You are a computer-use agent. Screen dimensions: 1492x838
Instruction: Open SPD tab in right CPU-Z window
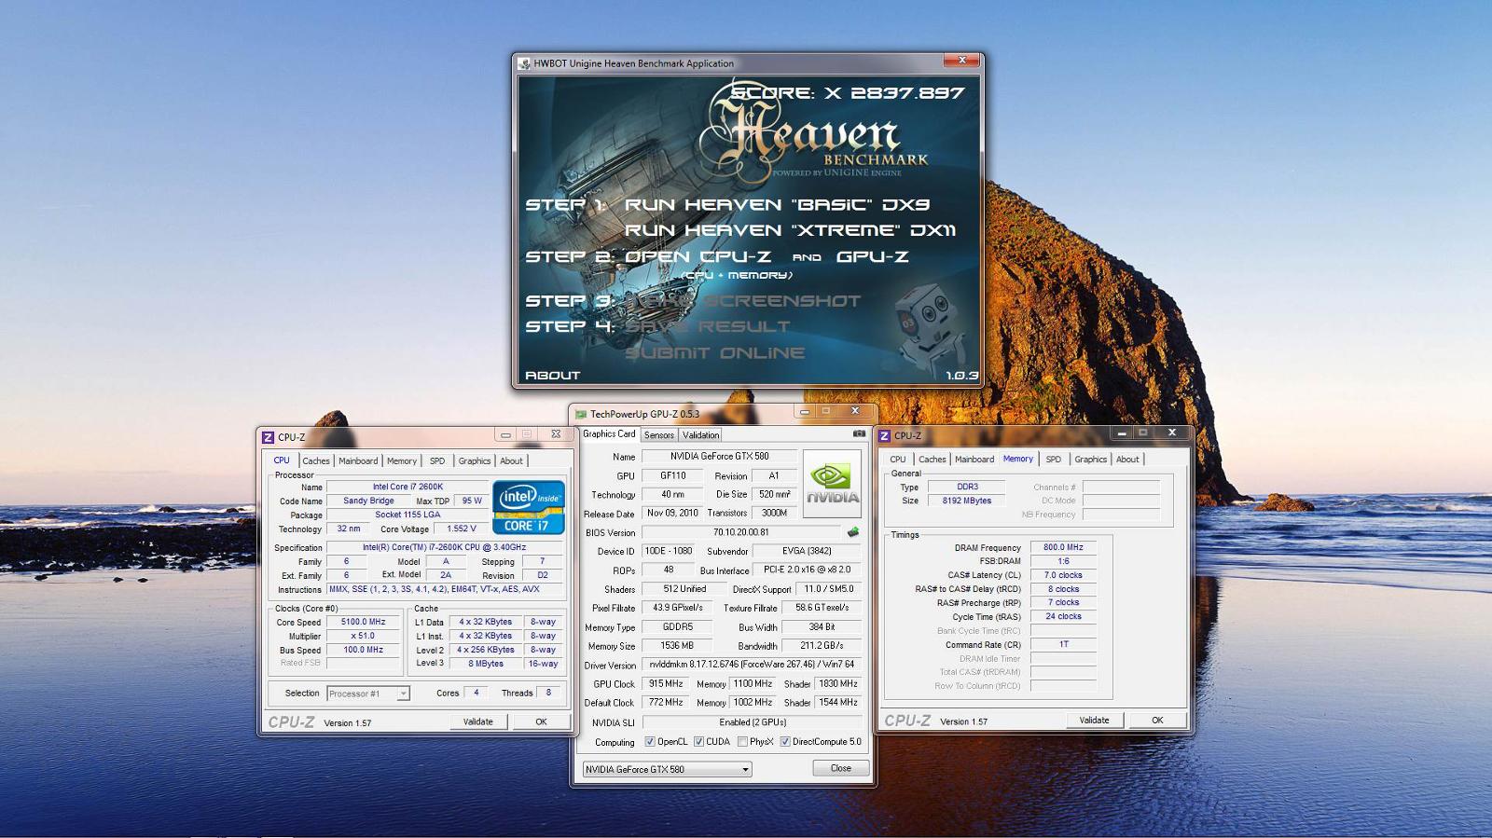[1054, 459]
